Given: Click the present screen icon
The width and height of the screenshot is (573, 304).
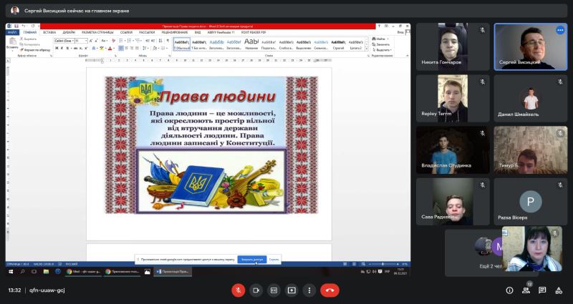Looking at the screenshot, I should pyautogui.click(x=292, y=290).
